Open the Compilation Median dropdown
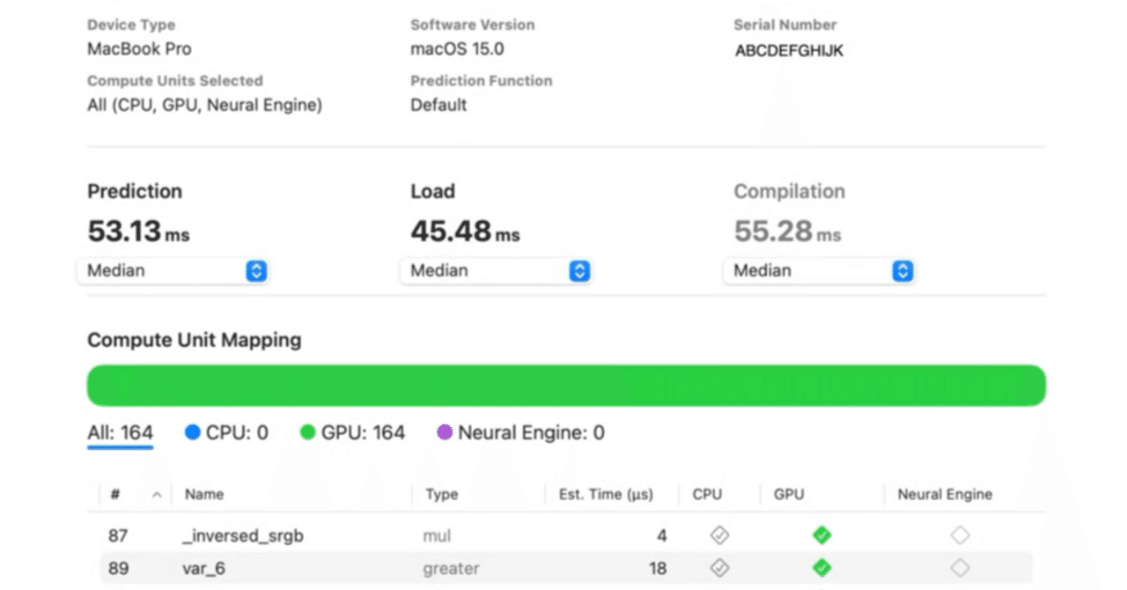This screenshot has height=590, width=1127. (x=819, y=271)
